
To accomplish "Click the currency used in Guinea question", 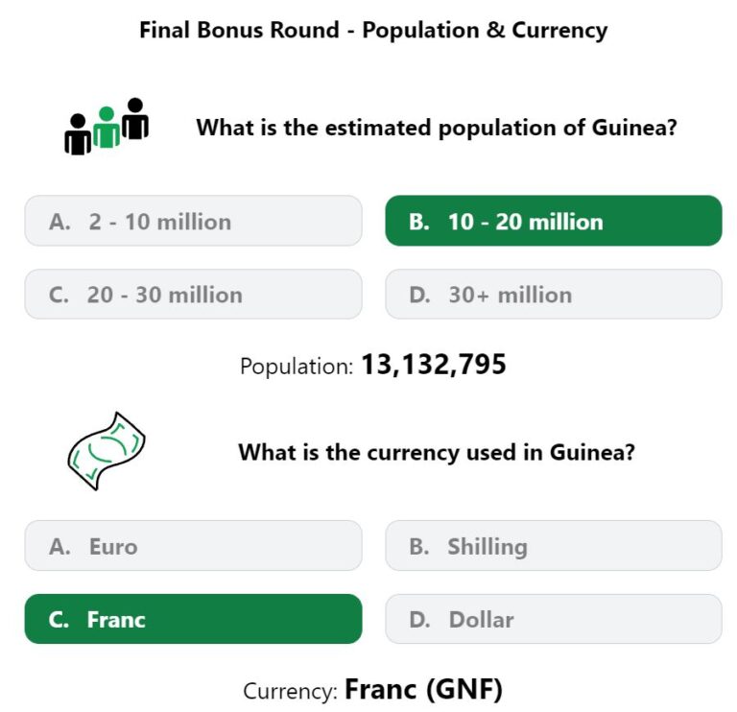I will click(x=437, y=452).
